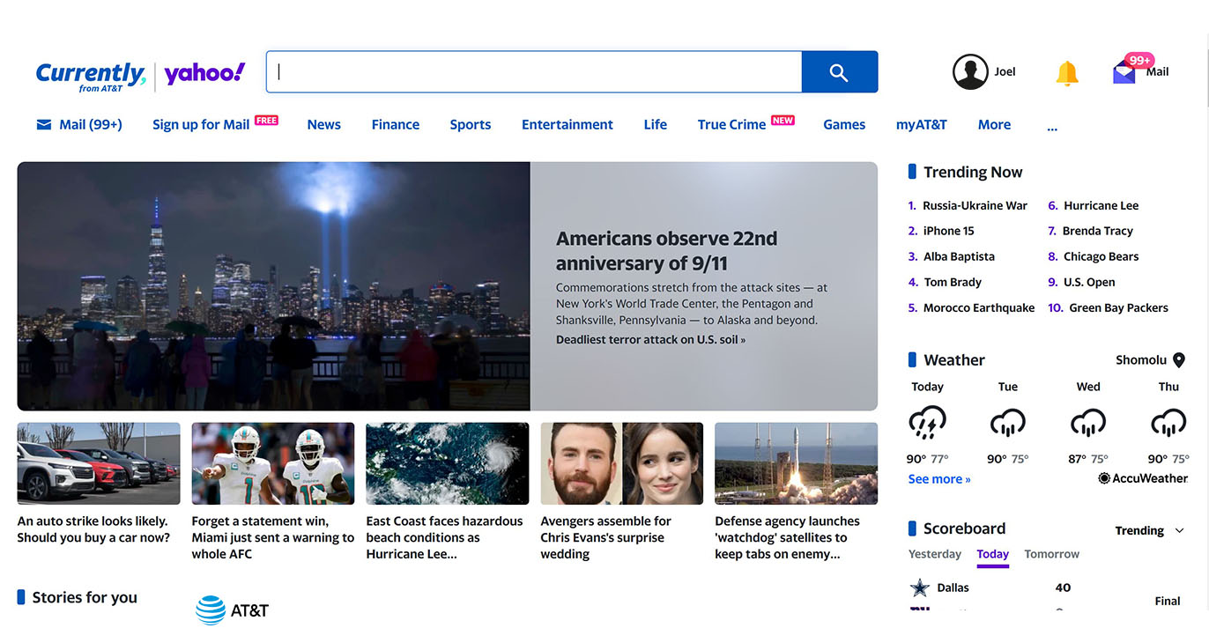
Task: Click Thursday's rain cloud icon
Action: (x=1168, y=424)
